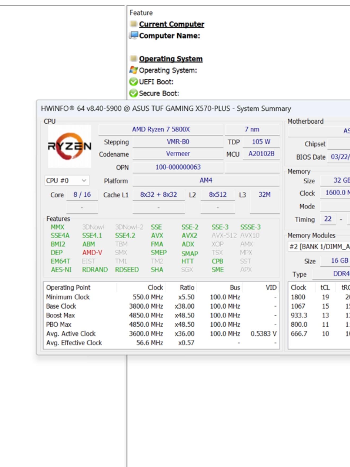Click the AES-NI feature flag

tap(61, 270)
